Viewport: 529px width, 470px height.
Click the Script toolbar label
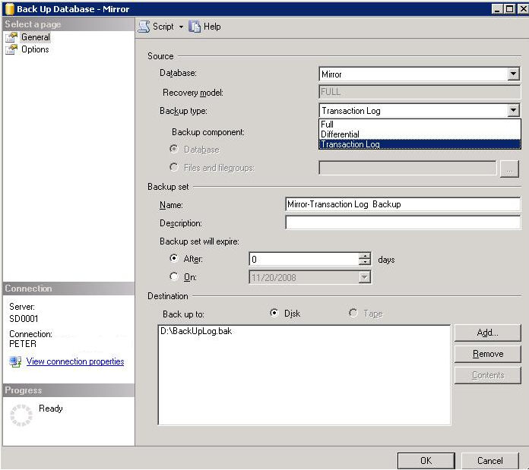click(163, 27)
